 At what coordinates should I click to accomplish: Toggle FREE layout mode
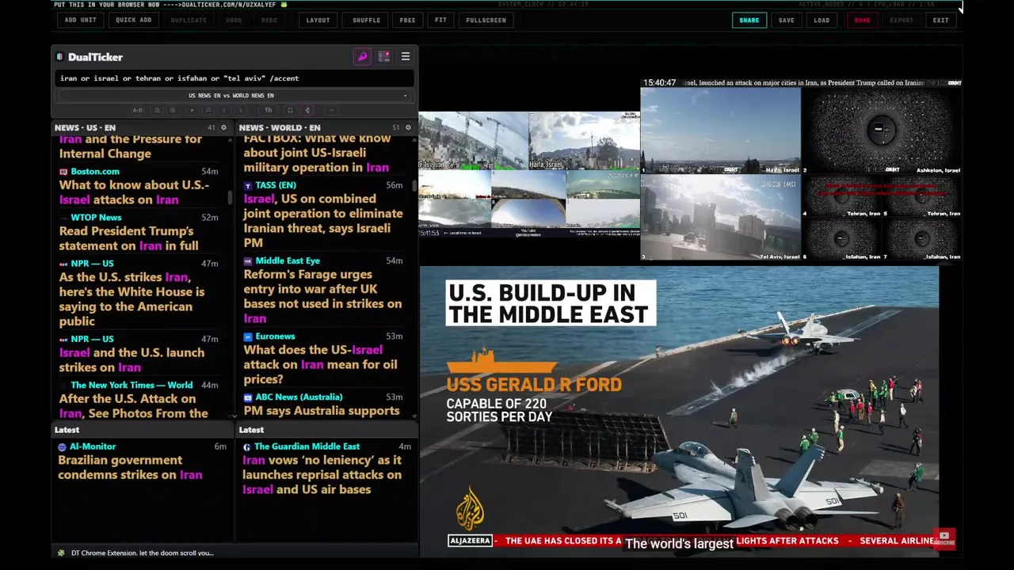pyautogui.click(x=407, y=20)
